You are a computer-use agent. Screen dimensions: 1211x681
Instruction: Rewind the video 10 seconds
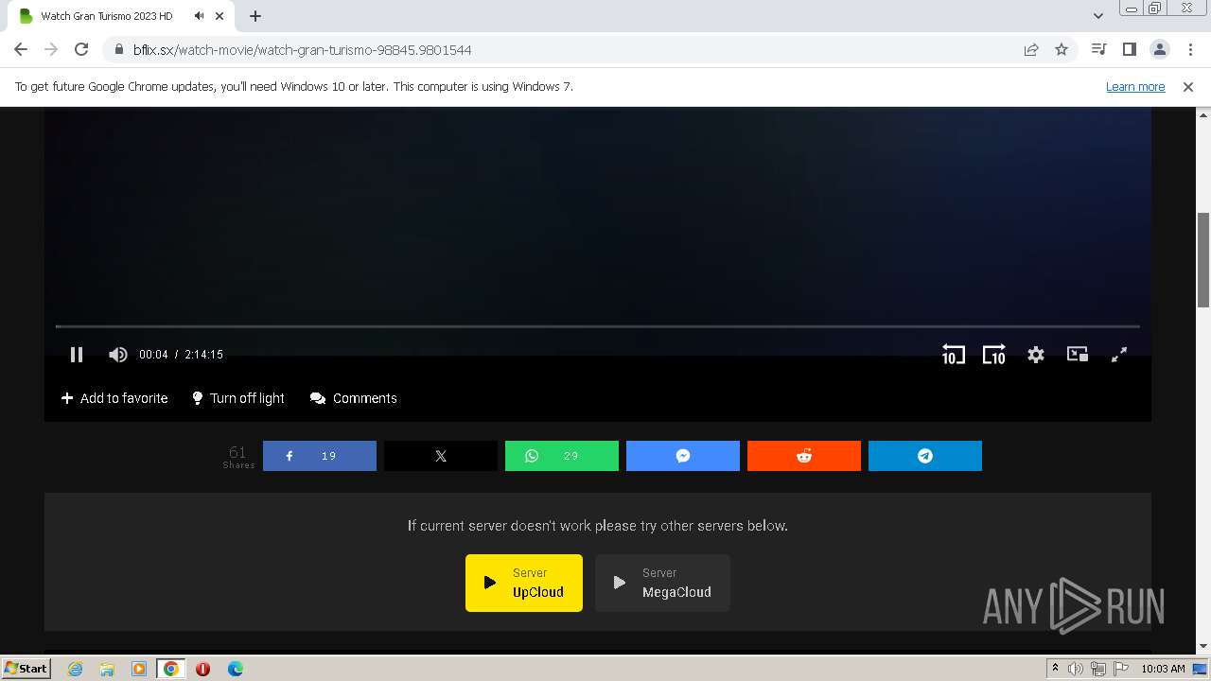click(953, 355)
